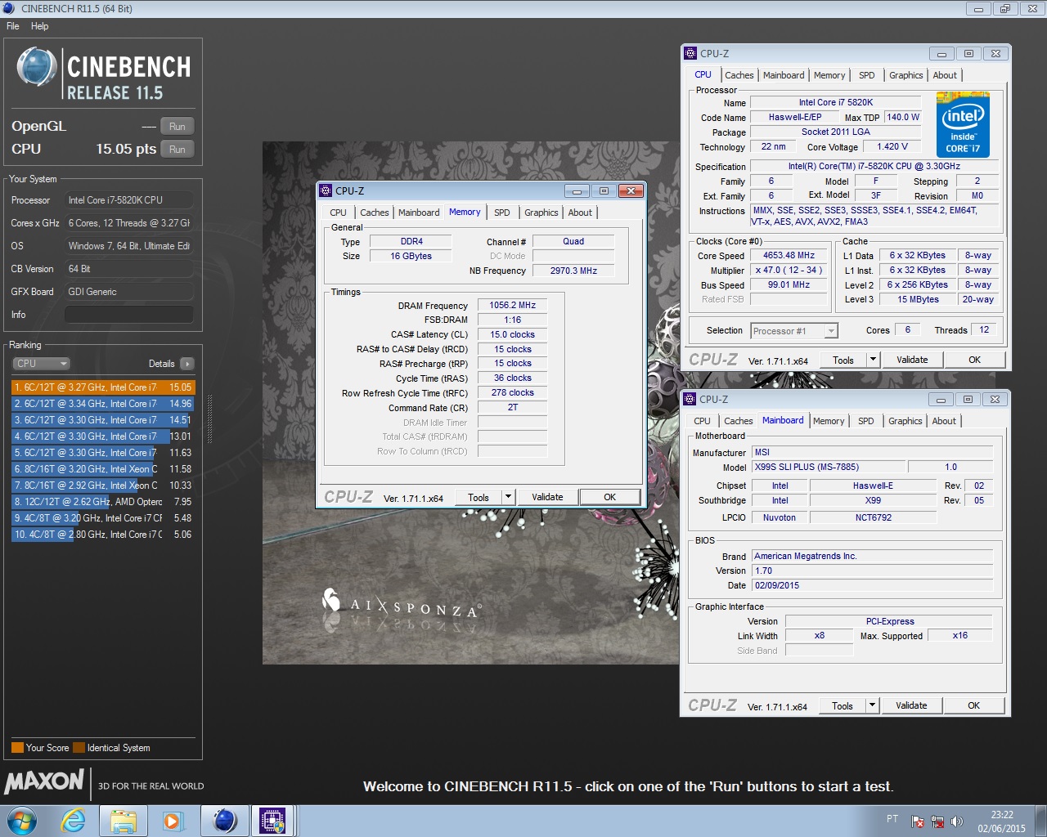Select ranking row 1 with 15.05 score
This screenshot has width=1047, height=837.
(x=103, y=387)
